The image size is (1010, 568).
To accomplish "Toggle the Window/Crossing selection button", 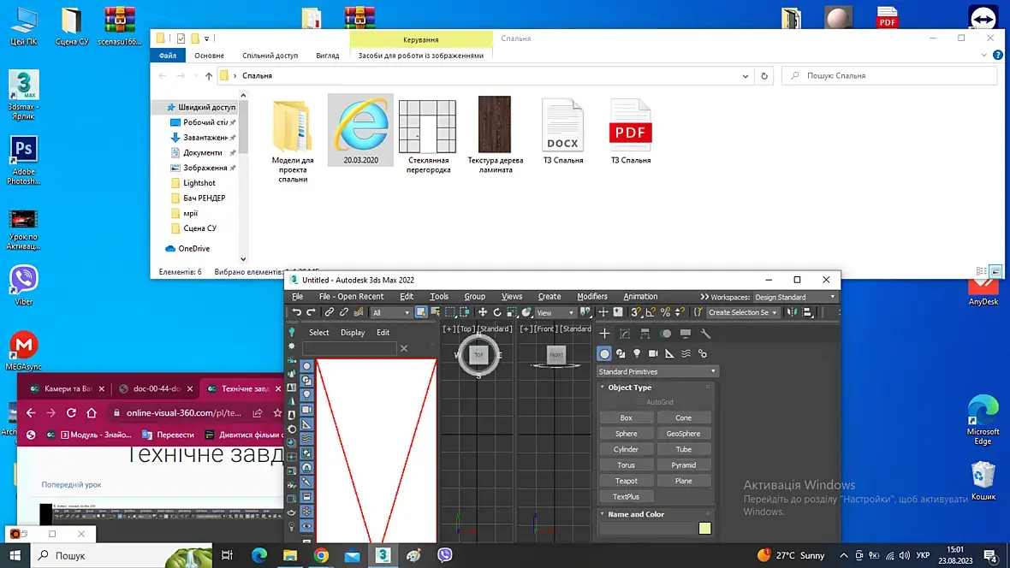I will [465, 312].
